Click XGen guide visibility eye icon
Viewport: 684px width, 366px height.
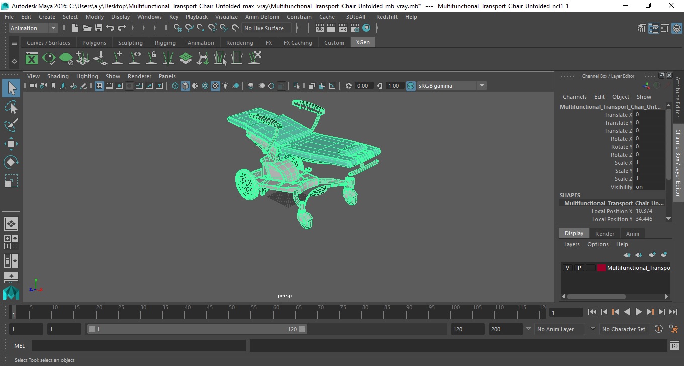click(x=134, y=59)
